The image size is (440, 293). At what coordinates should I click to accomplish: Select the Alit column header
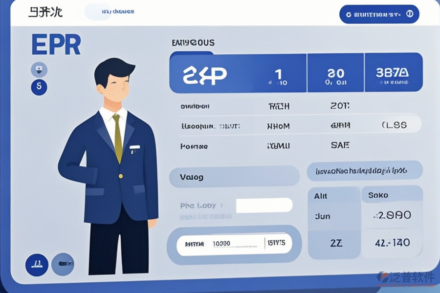320,196
